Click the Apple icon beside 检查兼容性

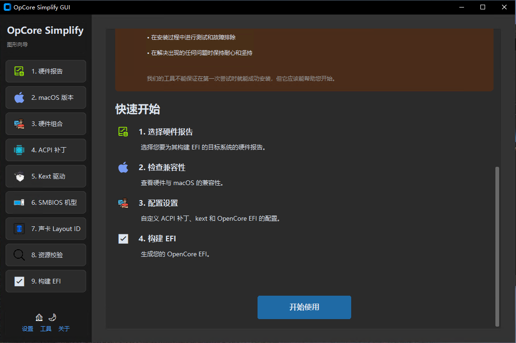pyautogui.click(x=123, y=167)
